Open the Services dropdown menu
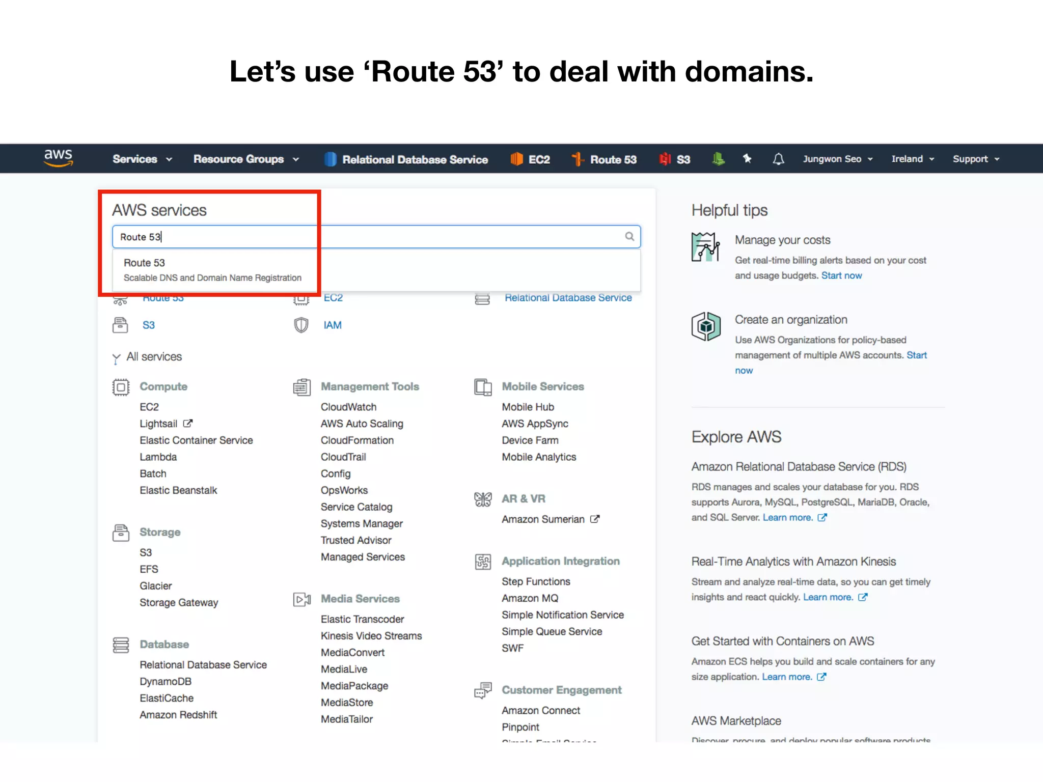Screen dimensions: 1043x782 click(143, 159)
